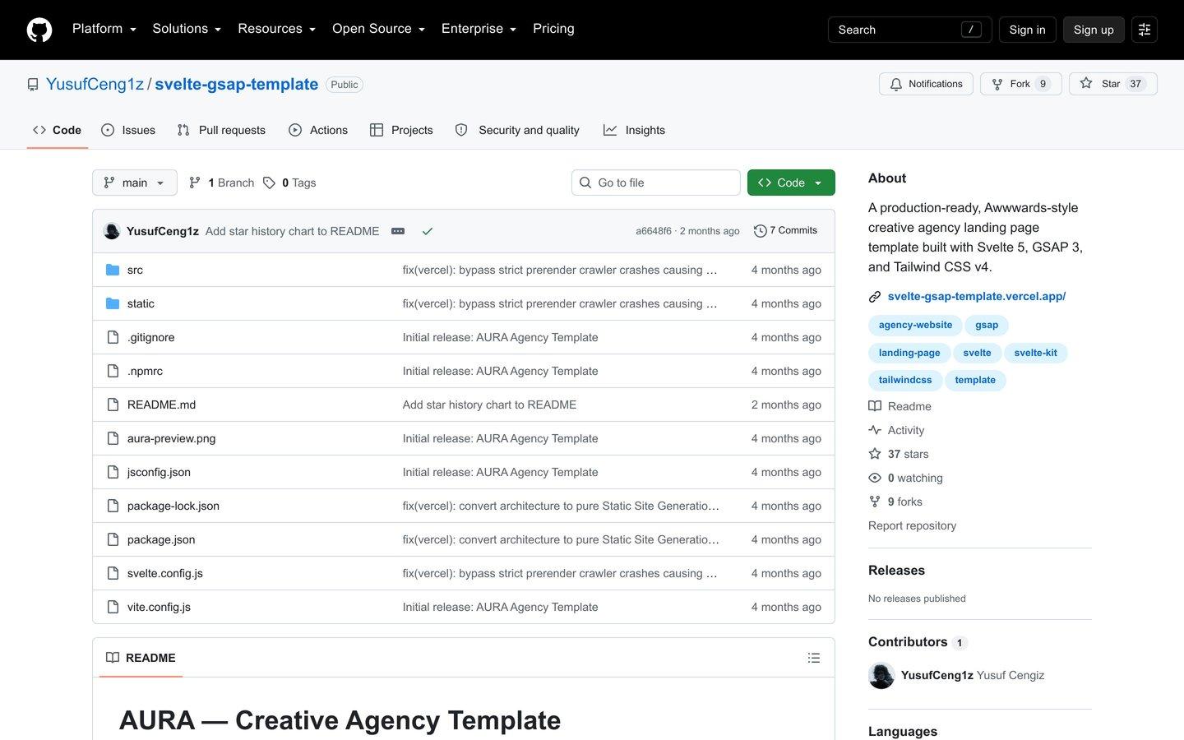Star the repository
This screenshot has height=740, width=1184.
point(1112,84)
